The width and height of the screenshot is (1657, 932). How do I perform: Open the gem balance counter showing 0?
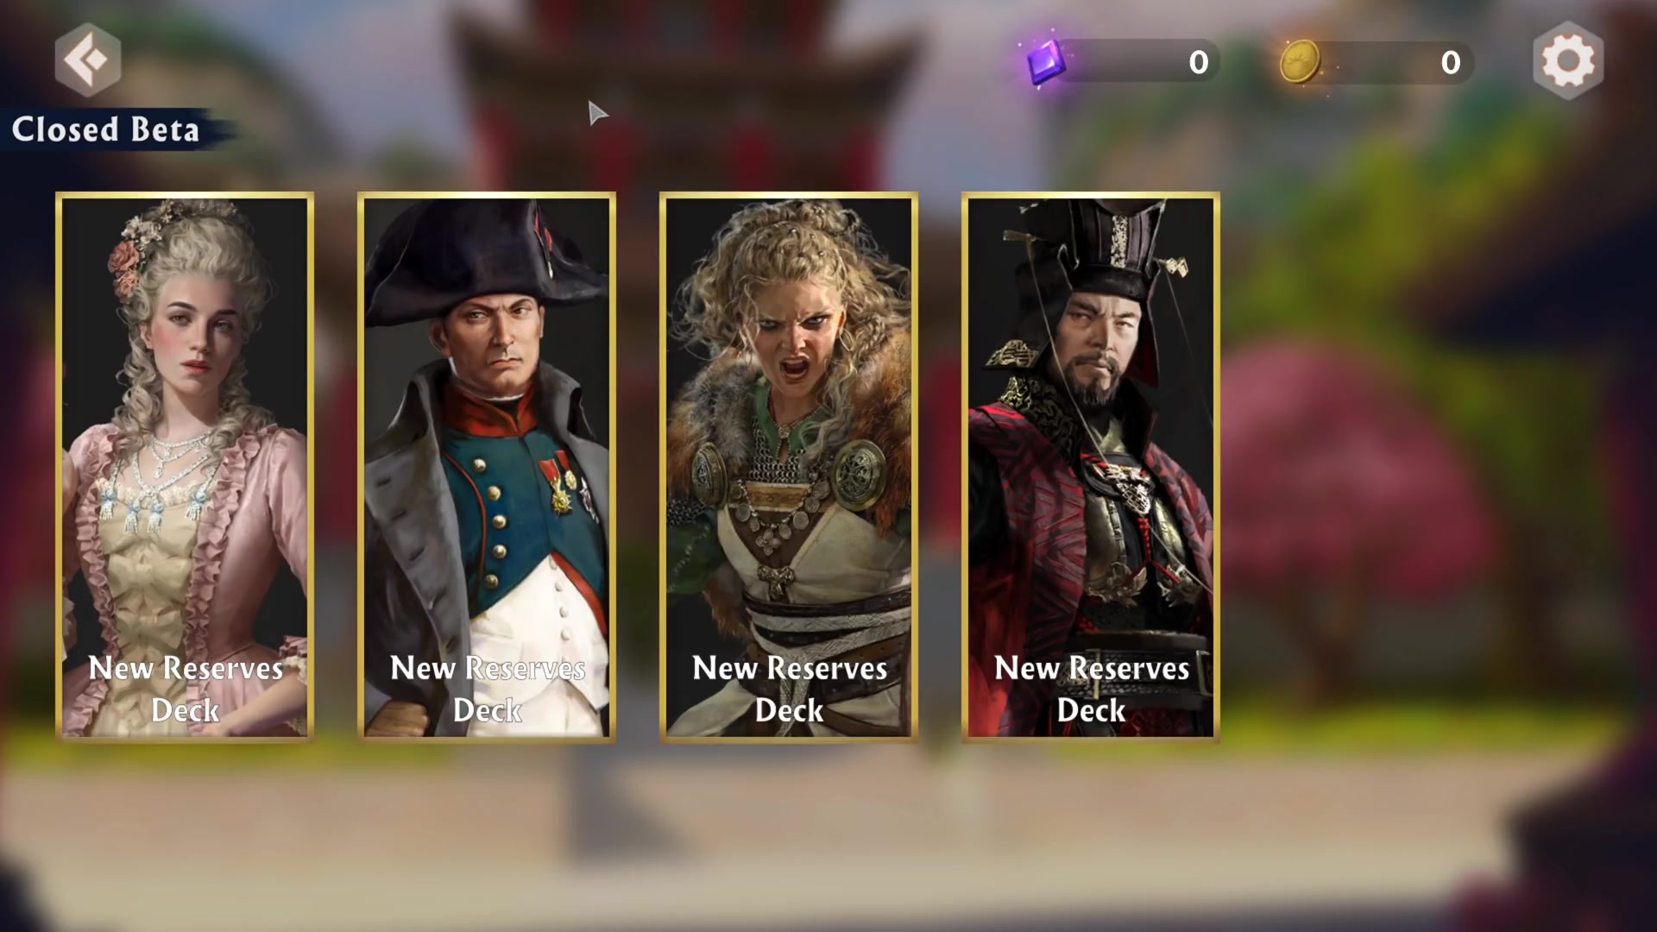(x=1124, y=61)
